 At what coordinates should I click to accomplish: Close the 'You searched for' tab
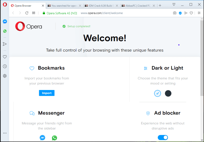tap(80, 6)
